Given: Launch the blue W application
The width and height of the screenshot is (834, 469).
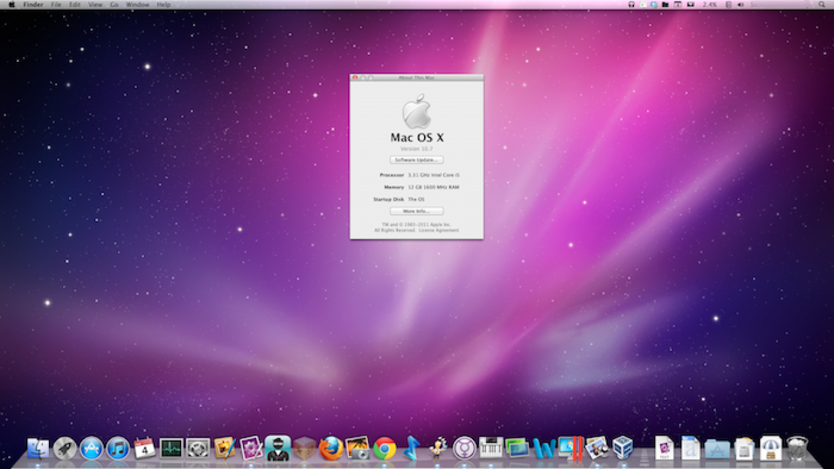Looking at the screenshot, I should point(544,448).
